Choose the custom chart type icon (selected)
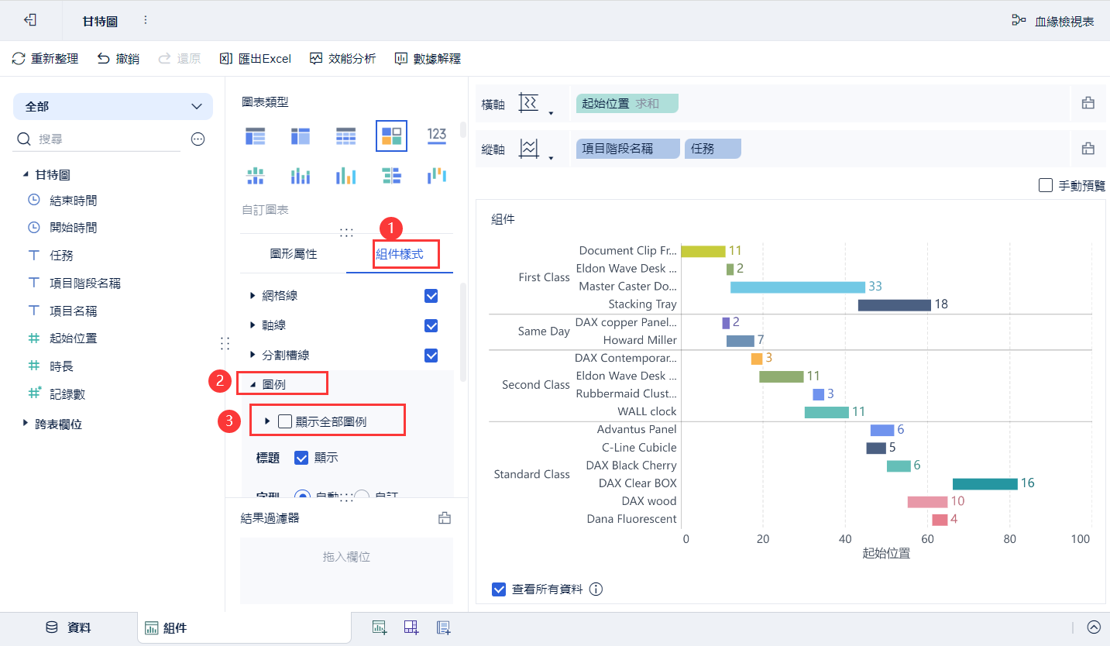1110x646 pixels. point(391,136)
